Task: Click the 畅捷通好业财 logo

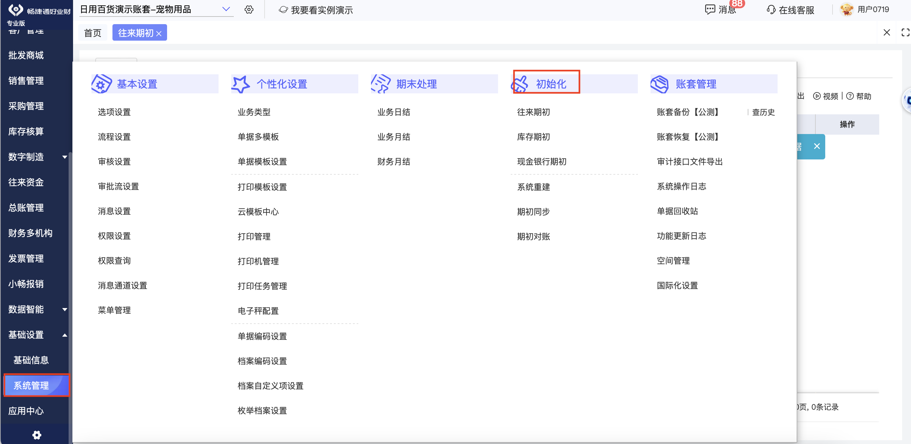Action: tap(16, 10)
